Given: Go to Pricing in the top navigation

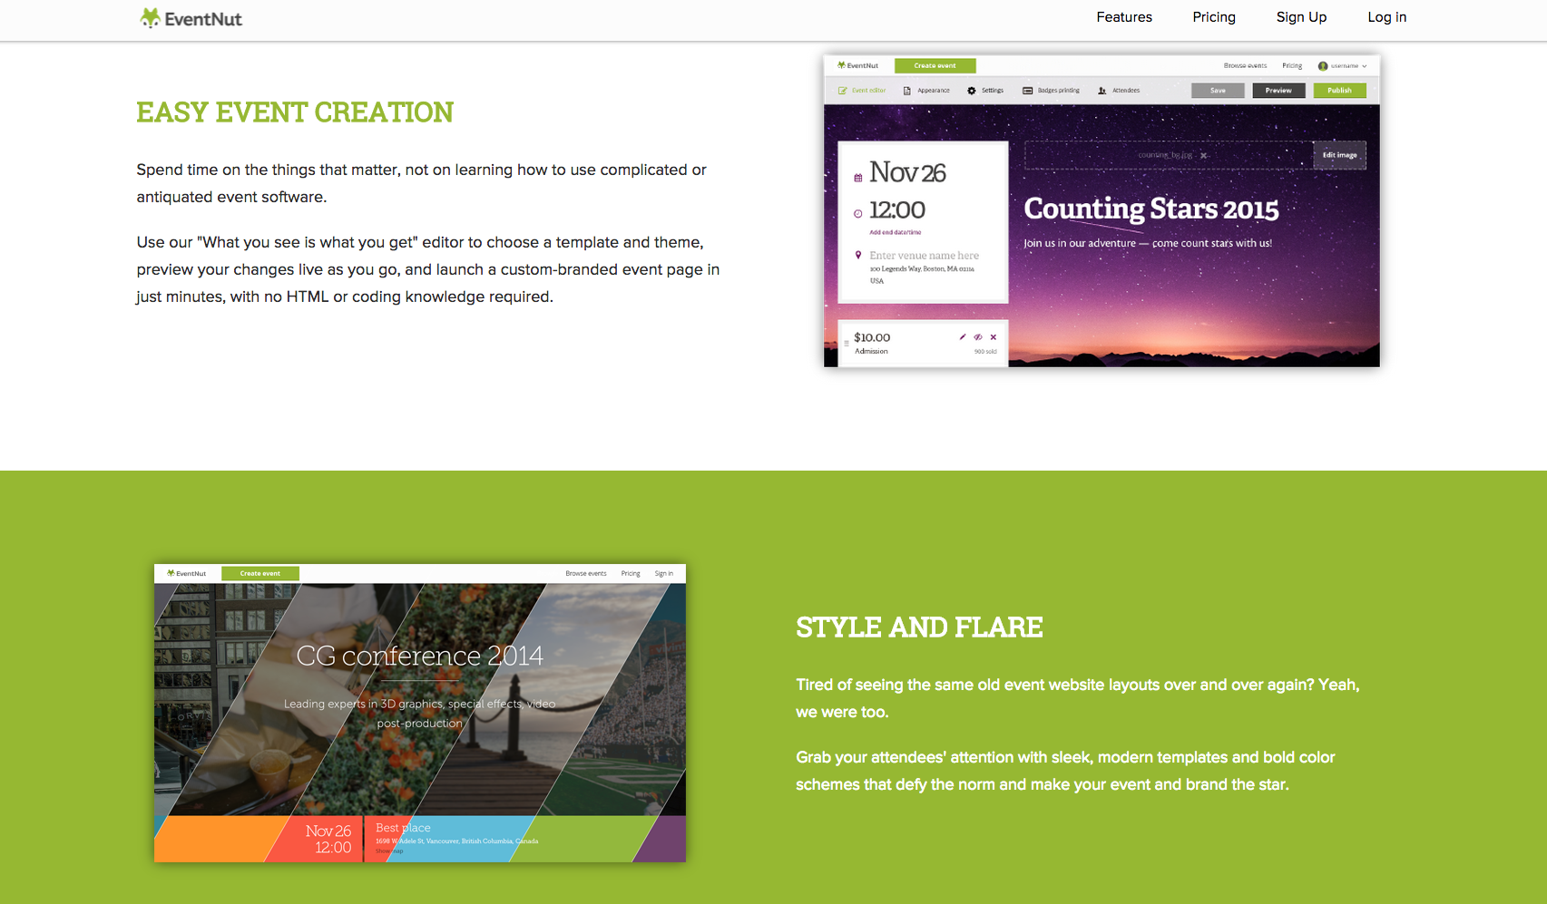Looking at the screenshot, I should pyautogui.click(x=1213, y=17).
